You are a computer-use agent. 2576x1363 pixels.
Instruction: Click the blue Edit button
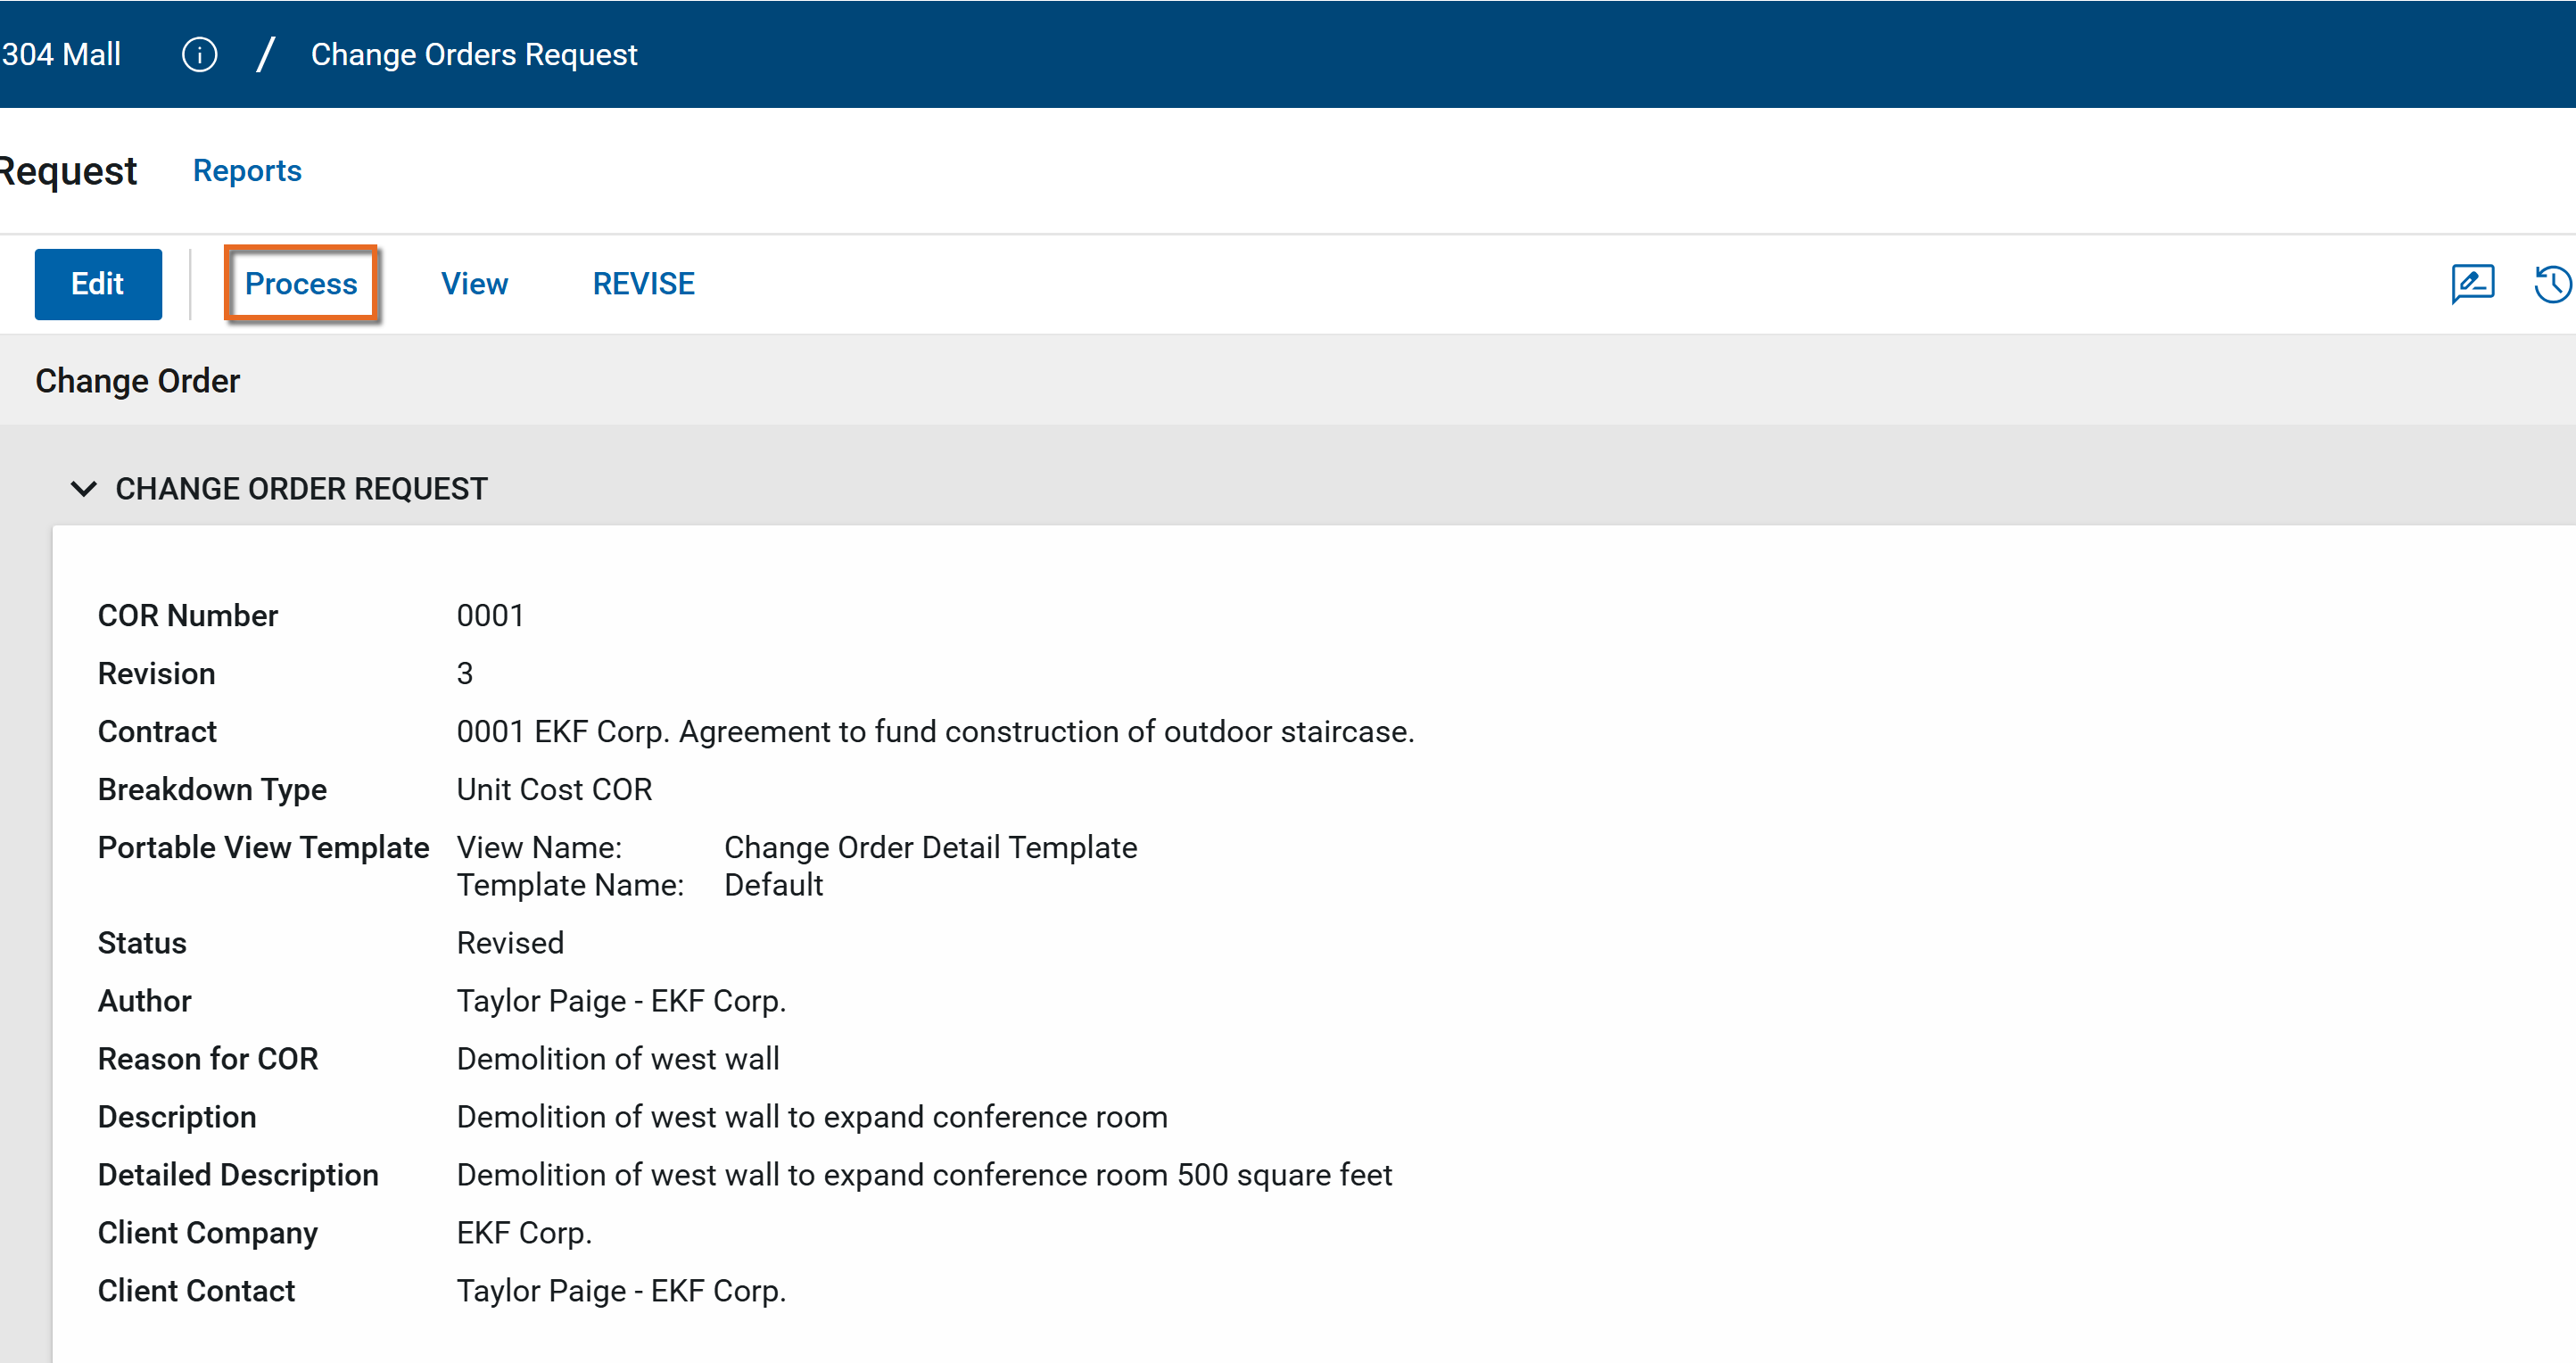point(98,284)
